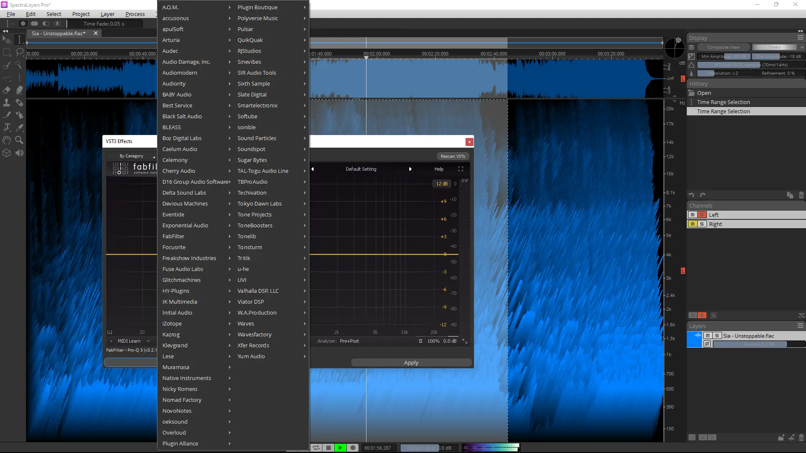Click the Rescan VSTs button

coord(453,156)
